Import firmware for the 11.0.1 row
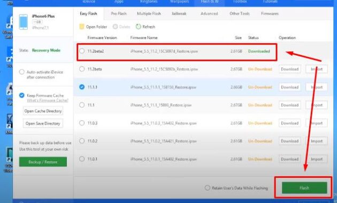Image resolution: width=337 pixels, height=203 pixels. tap(317, 159)
